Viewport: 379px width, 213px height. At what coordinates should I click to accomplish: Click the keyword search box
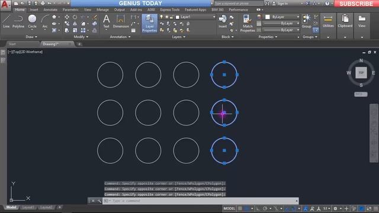[238, 4]
